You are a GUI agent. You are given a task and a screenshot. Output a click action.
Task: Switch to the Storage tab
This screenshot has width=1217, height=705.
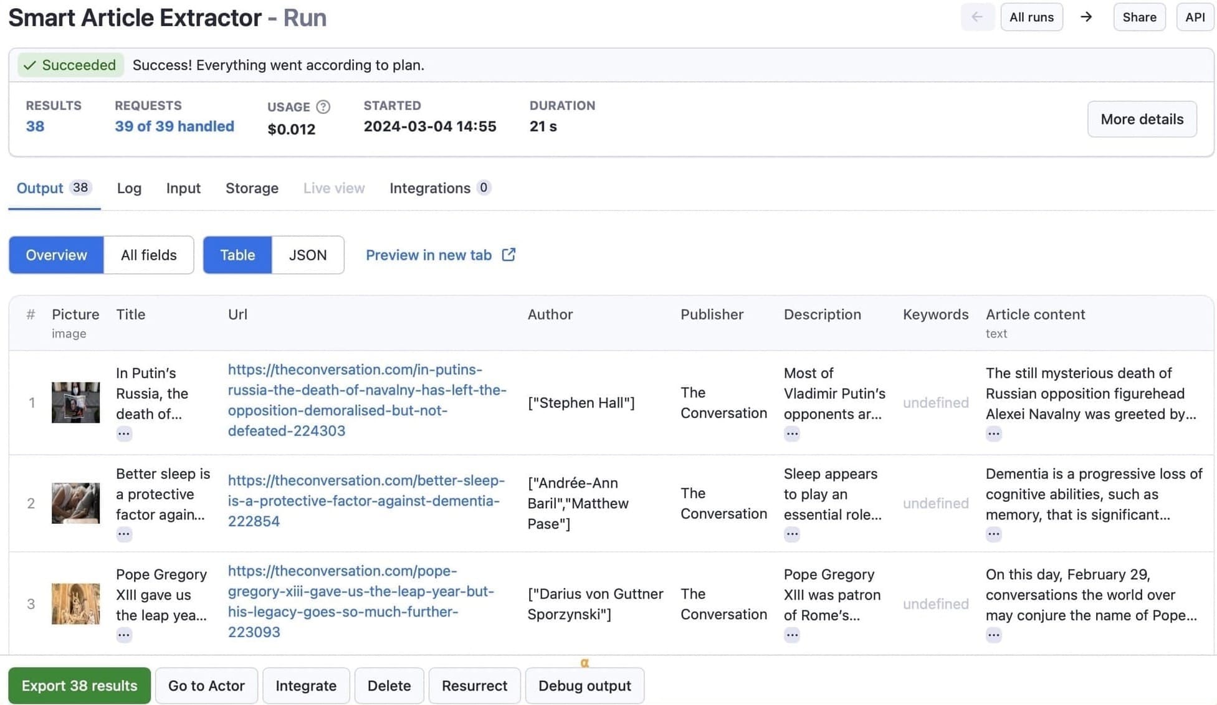252,188
